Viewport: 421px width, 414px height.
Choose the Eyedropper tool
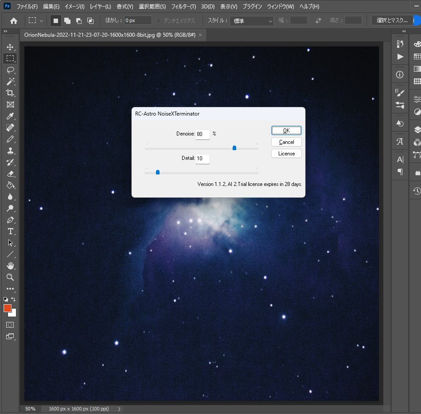10,116
